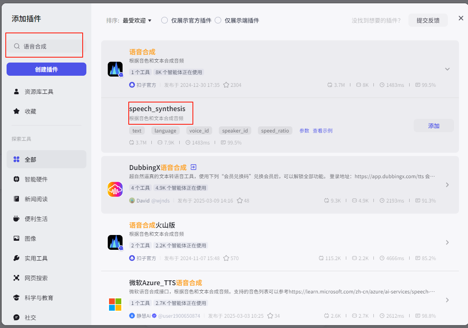Viewport: 468px width, 328px height.
Task: Favorite 语音合成火山版 via its 570 star
Action: coord(226,258)
